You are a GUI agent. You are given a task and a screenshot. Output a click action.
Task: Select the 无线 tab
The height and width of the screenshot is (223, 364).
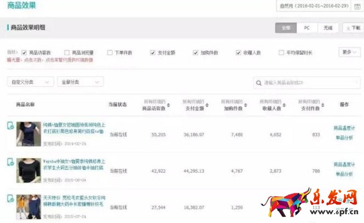click(x=328, y=27)
